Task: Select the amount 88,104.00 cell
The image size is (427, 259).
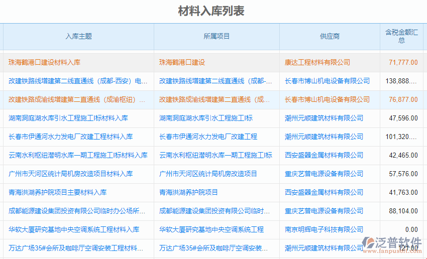Action: click(x=403, y=211)
